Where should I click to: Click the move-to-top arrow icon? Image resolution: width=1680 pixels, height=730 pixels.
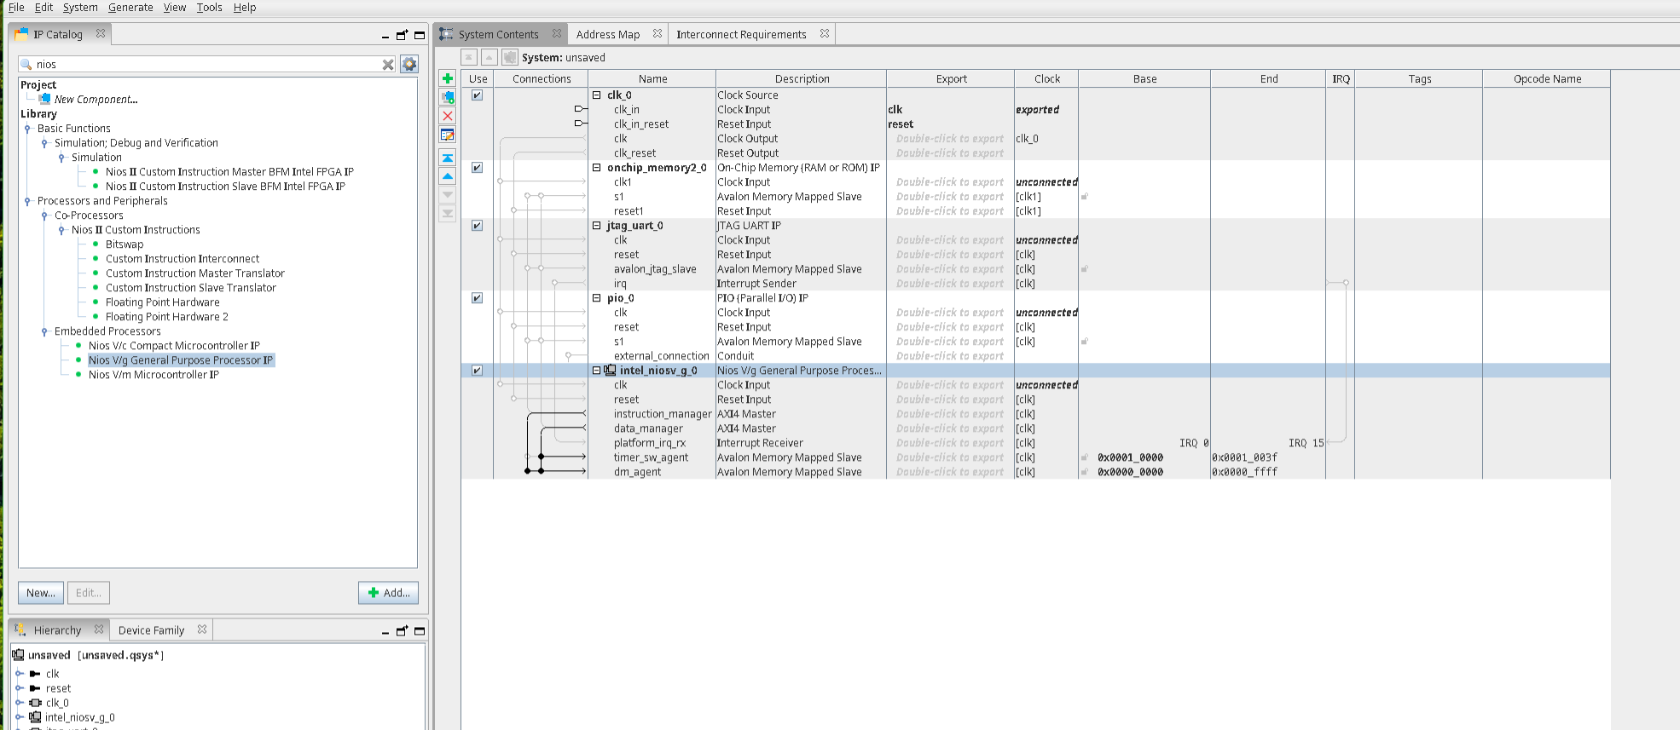pyautogui.click(x=448, y=158)
